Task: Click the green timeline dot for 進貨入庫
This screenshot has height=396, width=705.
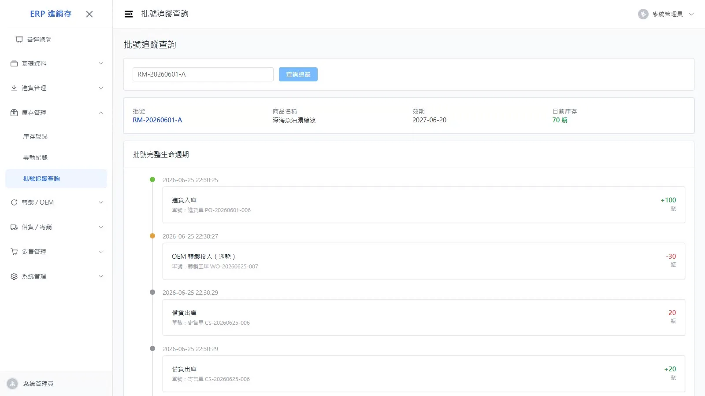Action: pyautogui.click(x=152, y=180)
